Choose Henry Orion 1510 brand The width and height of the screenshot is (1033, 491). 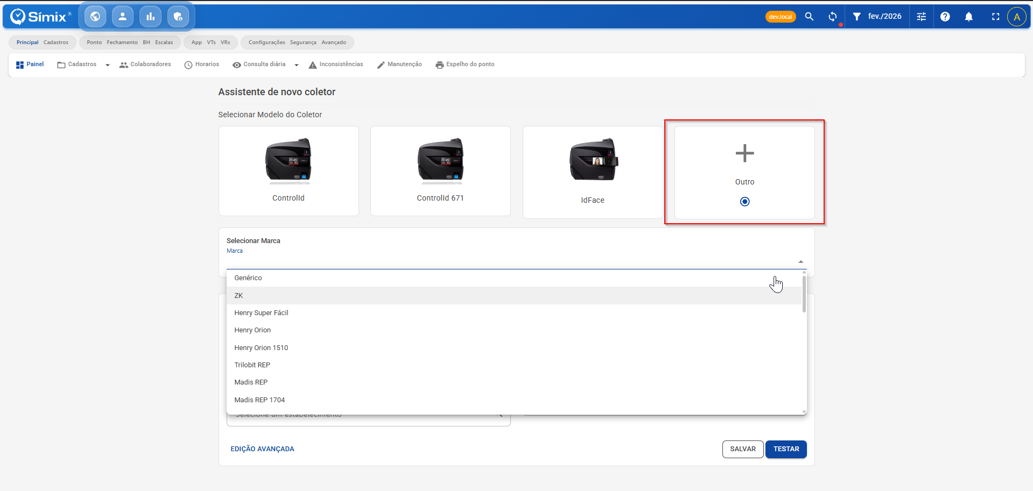[515, 348]
